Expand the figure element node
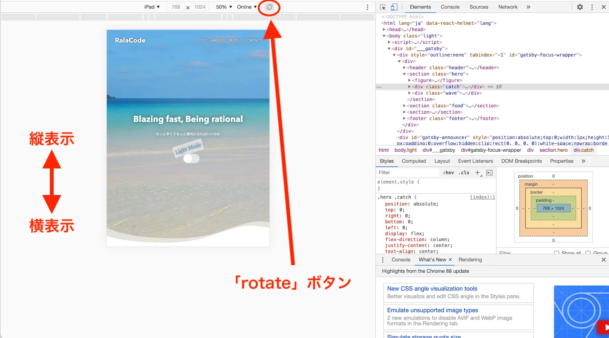Viewport: 609px width, 338px height. click(409, 80)
